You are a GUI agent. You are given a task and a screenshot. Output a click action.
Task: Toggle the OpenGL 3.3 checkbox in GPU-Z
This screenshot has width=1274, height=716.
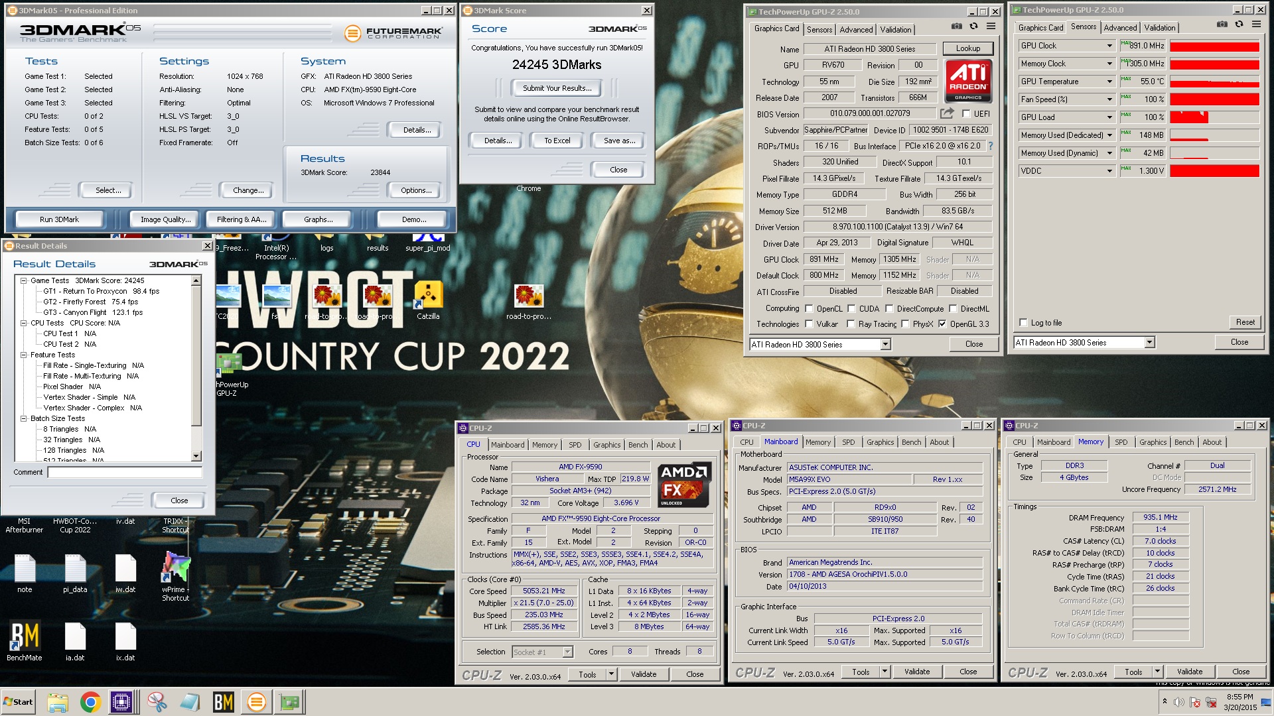(942, 324)
